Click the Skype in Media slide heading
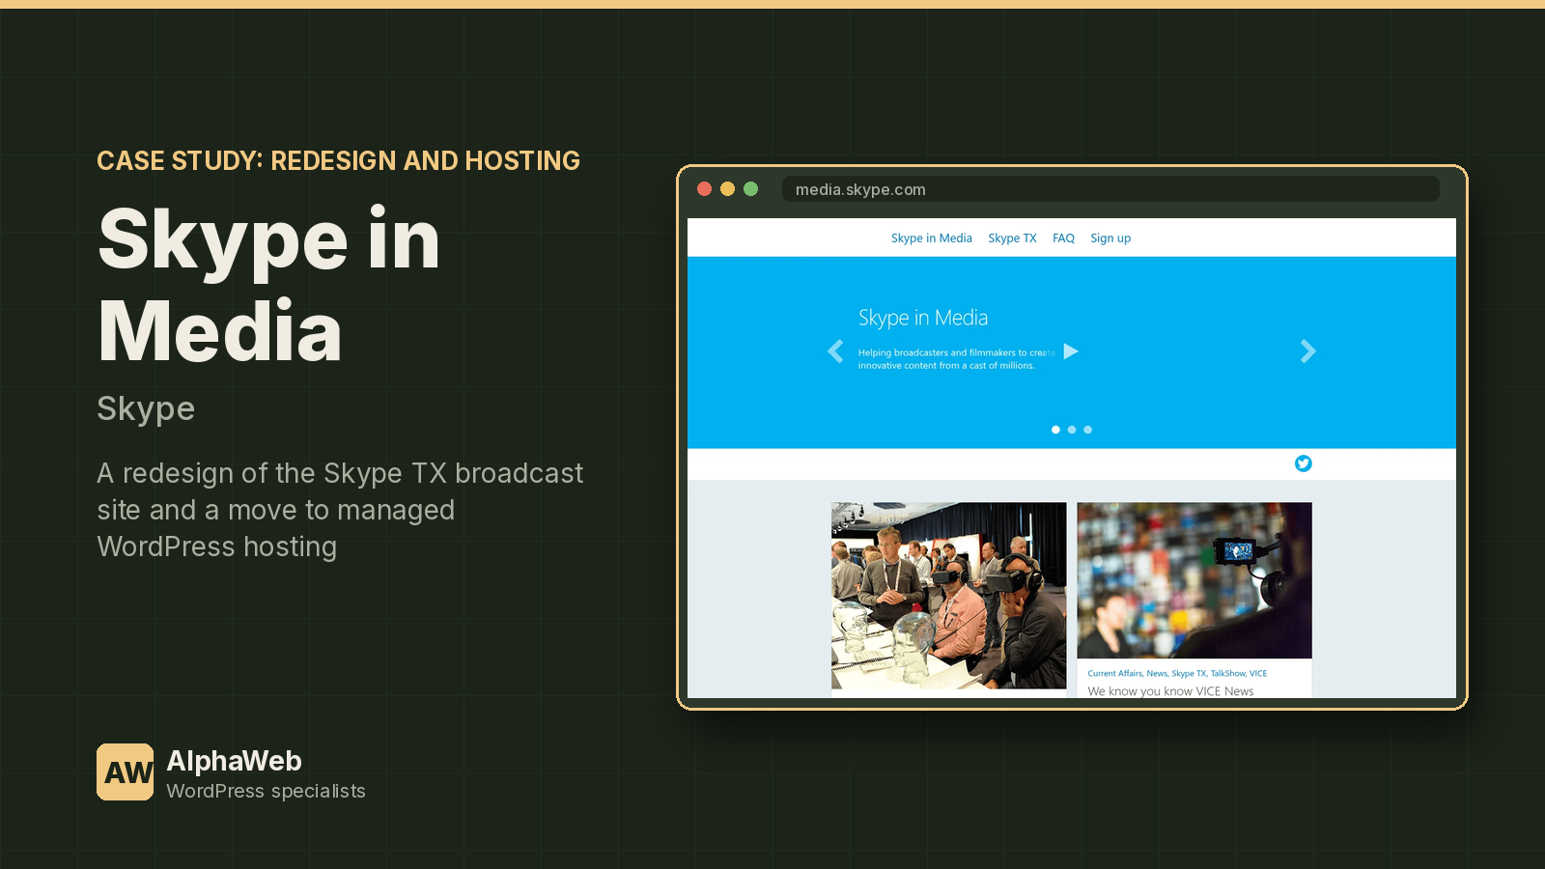 (x=923, y=318)
